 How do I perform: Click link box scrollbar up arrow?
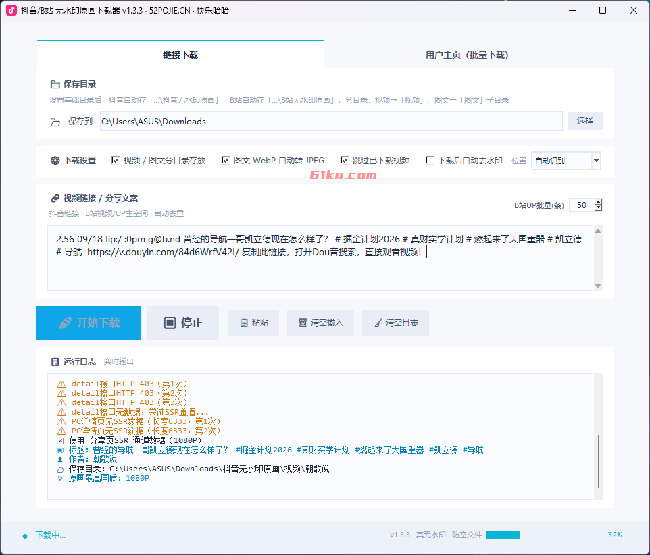coord(598,231)
